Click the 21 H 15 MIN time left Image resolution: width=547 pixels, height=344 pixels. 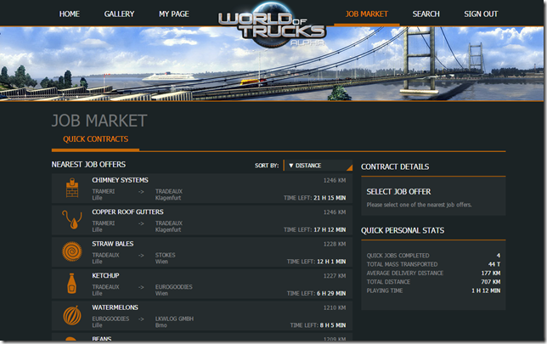330,198
